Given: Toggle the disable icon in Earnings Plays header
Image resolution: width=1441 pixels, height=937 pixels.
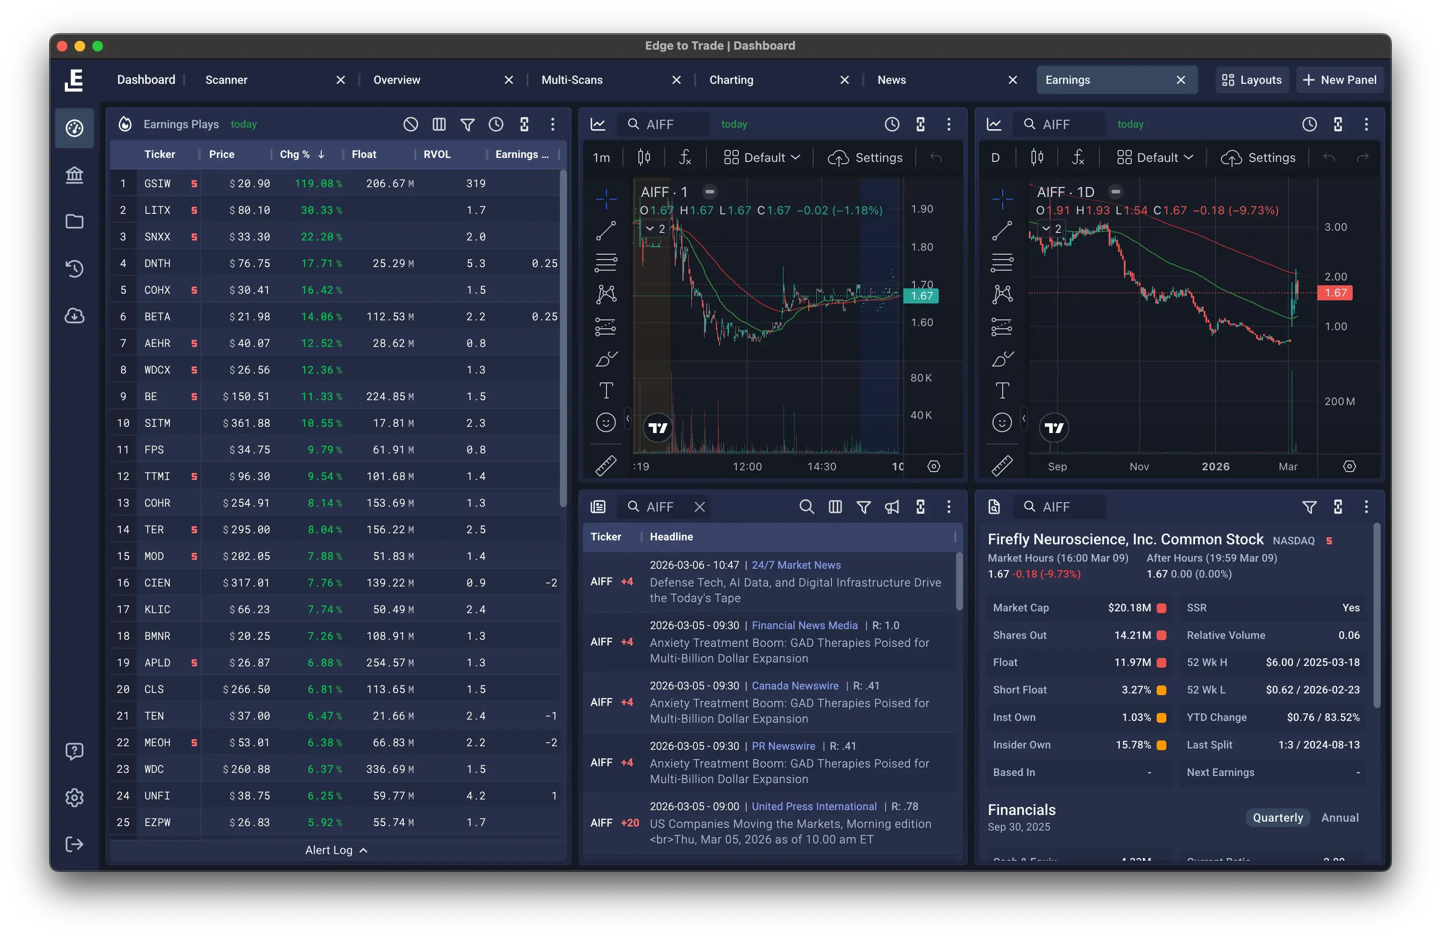Looking at the screenshot, I should (410, 124).
